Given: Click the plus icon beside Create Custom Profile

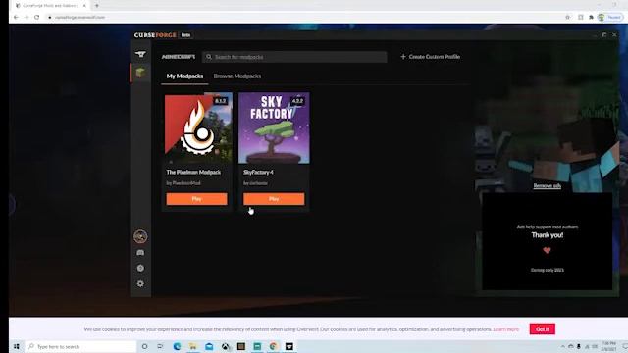Looking at the screenshot, I should (403, 57).
